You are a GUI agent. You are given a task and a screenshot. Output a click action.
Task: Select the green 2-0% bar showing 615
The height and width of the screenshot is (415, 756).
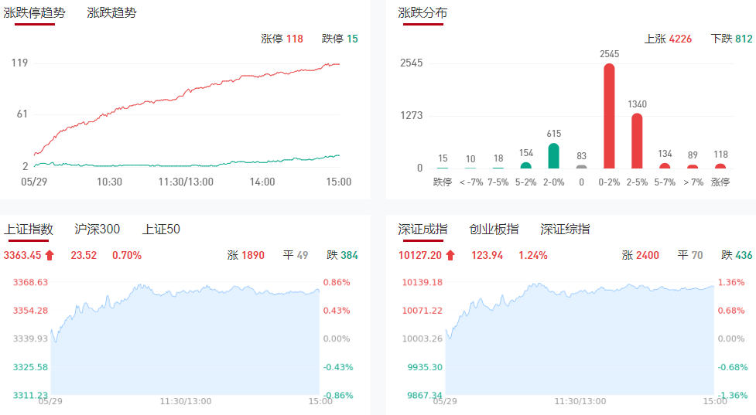point(553,155)
